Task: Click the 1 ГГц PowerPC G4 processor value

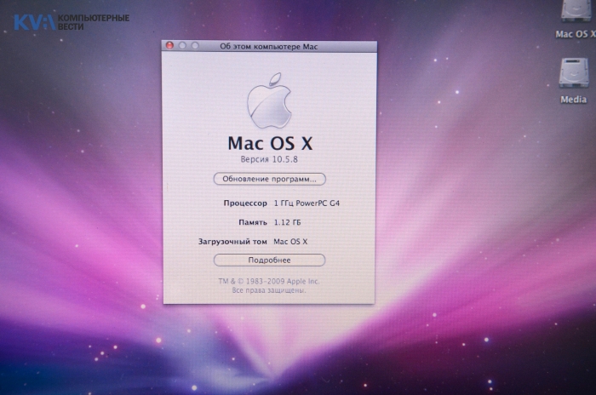Action: click(x=307, y=203)
